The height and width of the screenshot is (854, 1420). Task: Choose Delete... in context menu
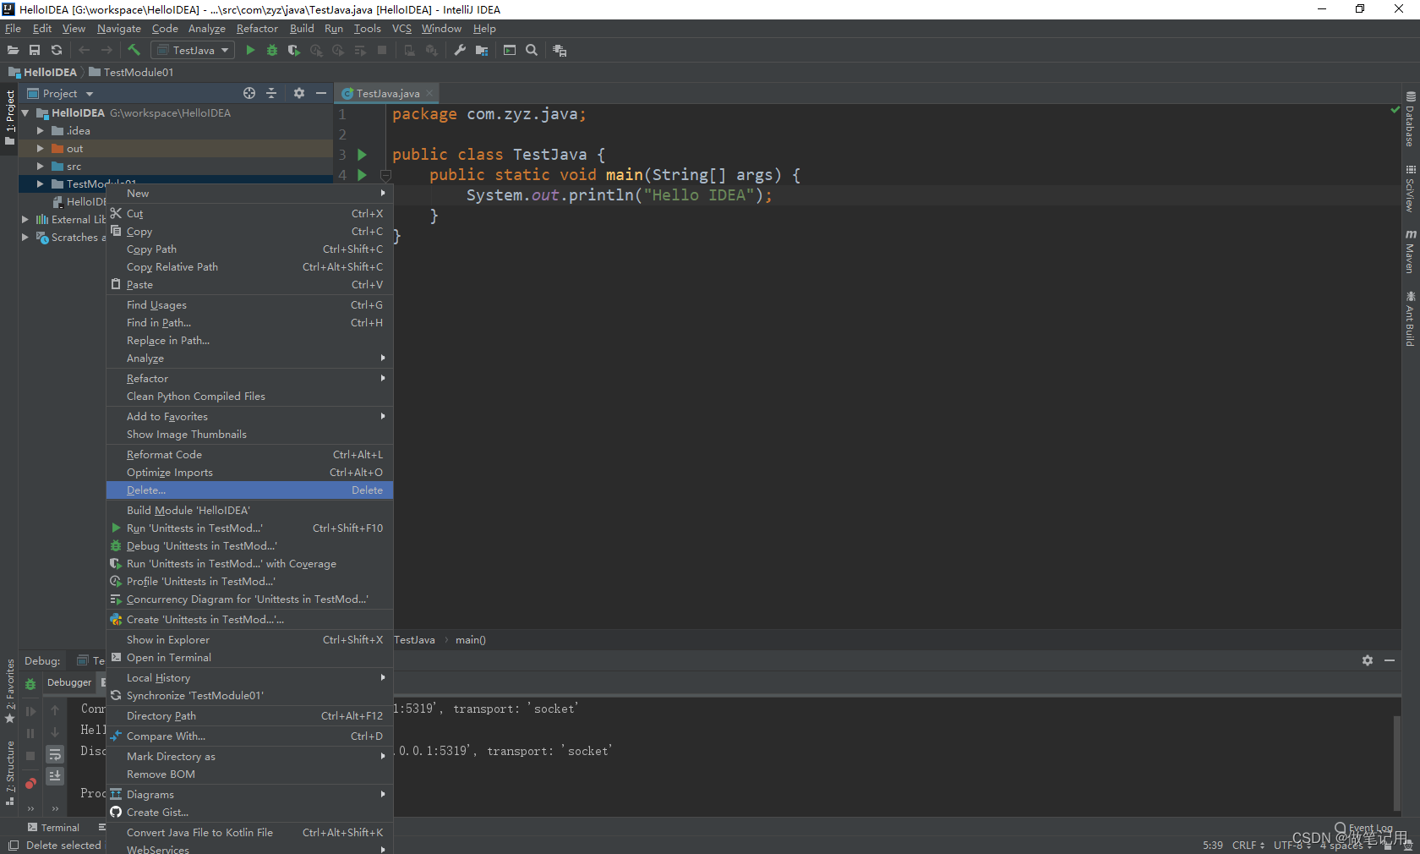249,490
